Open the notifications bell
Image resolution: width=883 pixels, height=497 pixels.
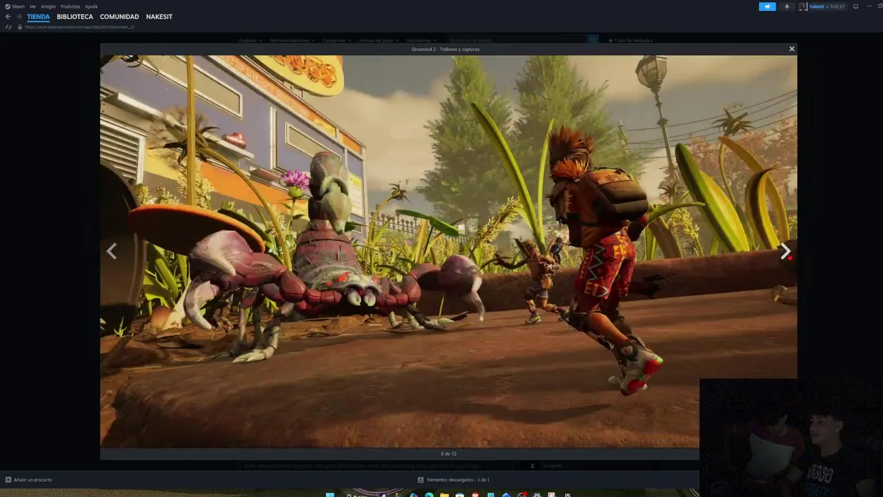[787, 6]
